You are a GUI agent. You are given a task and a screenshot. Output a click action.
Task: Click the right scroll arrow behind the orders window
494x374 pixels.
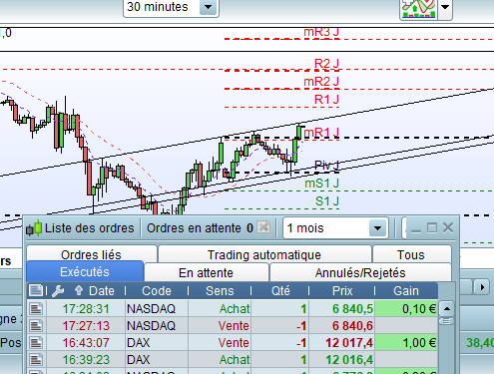(482, 287)
